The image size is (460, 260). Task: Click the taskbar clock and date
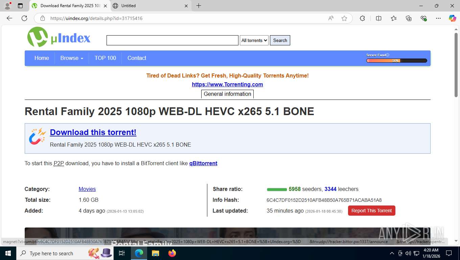[x=431, y=253]
